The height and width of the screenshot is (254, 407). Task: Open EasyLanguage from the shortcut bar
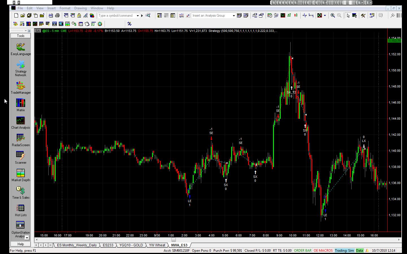click(21, 49)
